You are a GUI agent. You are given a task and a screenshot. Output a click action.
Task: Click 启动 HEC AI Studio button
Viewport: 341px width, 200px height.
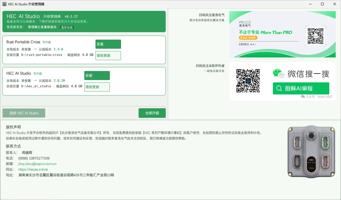[x=24, y=113]
